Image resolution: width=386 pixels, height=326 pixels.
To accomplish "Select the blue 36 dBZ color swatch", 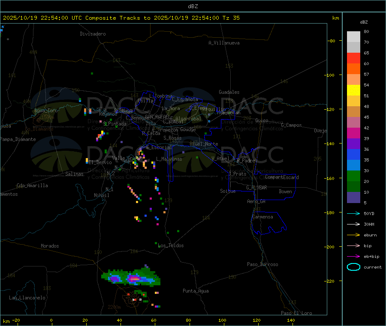I will (x=353, y=154).
